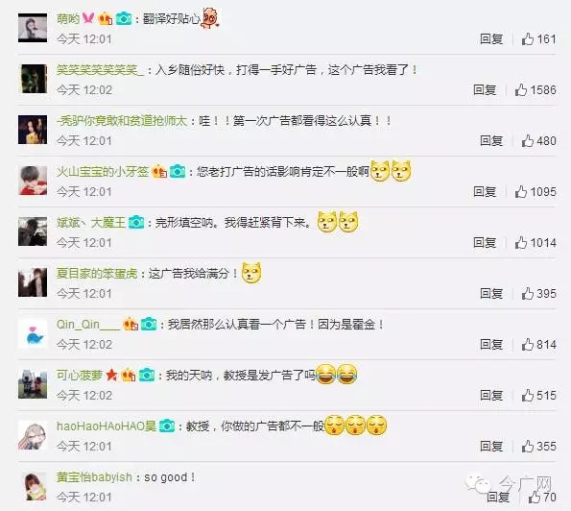Open 夏目家的笨蛋虎 user profile
Viewport: 571px width, 511px height.
(97, 273)
